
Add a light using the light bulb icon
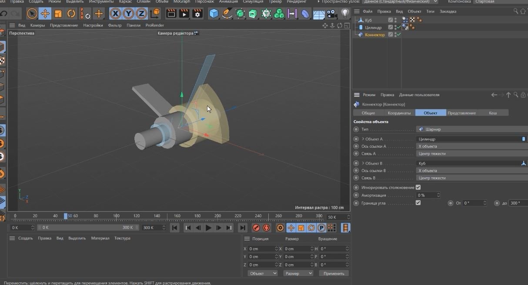[345, 14]
